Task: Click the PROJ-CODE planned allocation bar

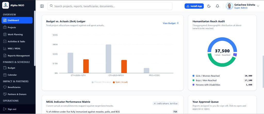Action: [146, 71]
